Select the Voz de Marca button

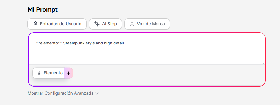point(147,24)
